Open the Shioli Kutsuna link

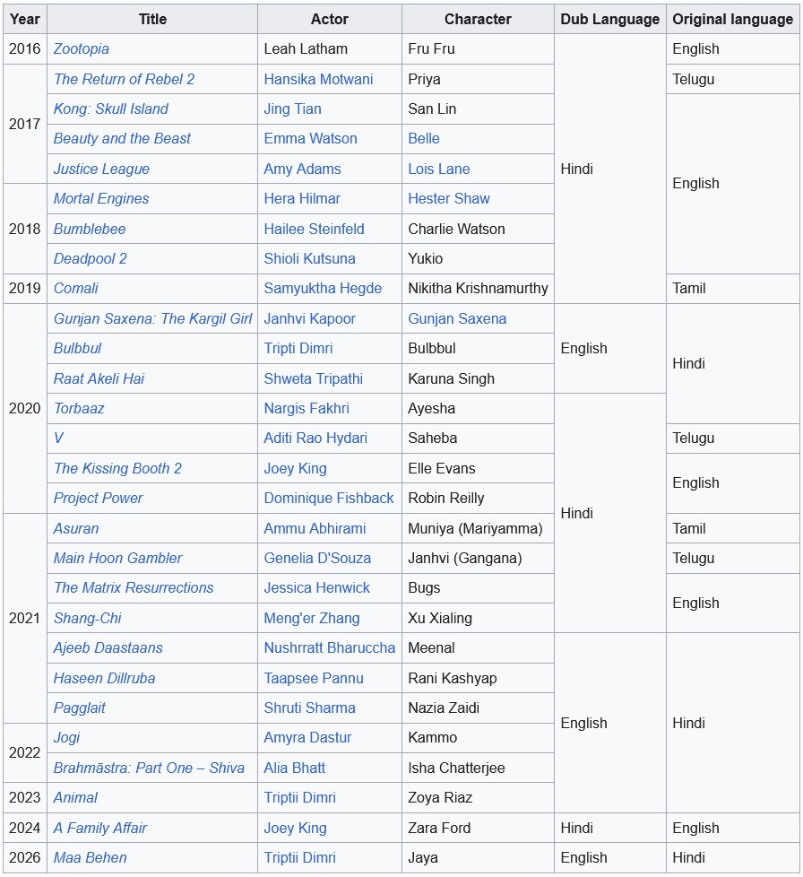pos(309,258)
